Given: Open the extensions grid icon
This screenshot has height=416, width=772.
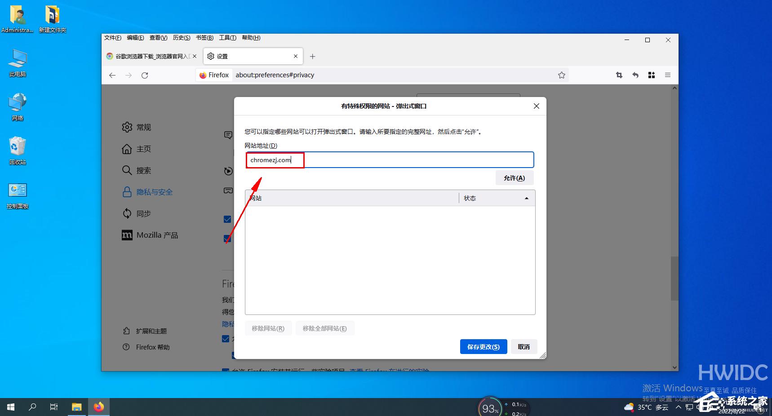Looking at the screenshot, I should click(x=652, y=75).
